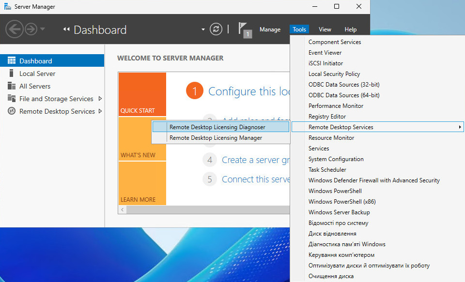Viewport: 465px width, 282px height.
Task: Select Dashboard in the sidebar
Action: (52, 61)
